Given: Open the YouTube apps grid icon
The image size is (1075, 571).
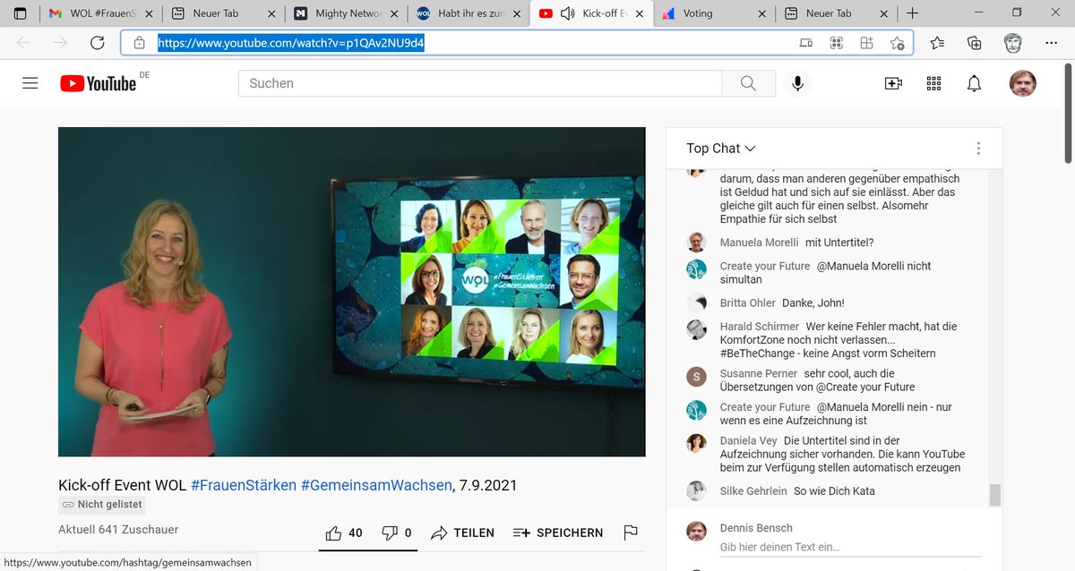Looking at the screenshot, I should pyautogui.click(x=933, y=83).
